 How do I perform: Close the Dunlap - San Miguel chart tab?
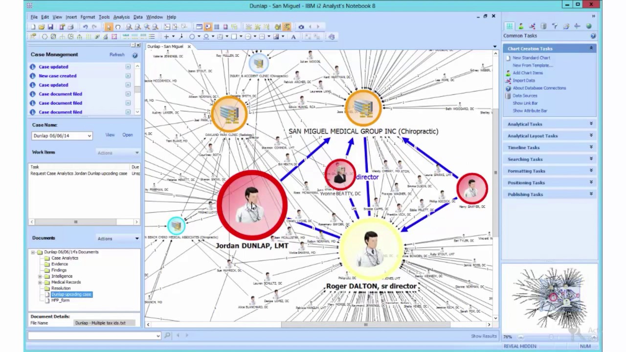click(189, 46)
